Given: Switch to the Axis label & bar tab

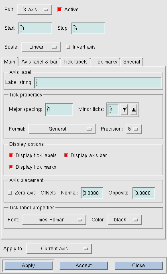Looking at the screenshot, I should point(39,62).
